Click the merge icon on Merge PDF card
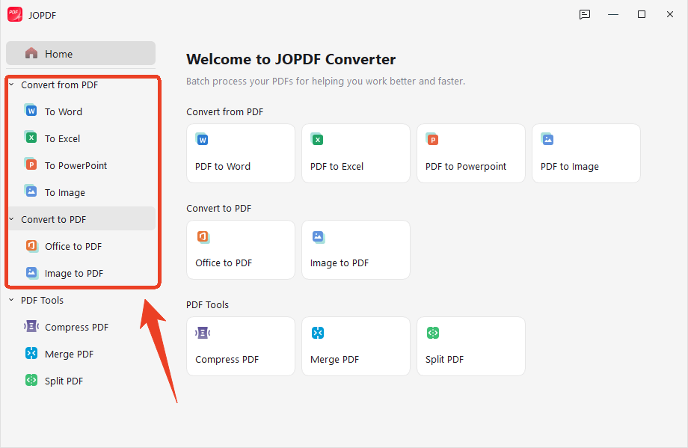 tap(318, 333)
